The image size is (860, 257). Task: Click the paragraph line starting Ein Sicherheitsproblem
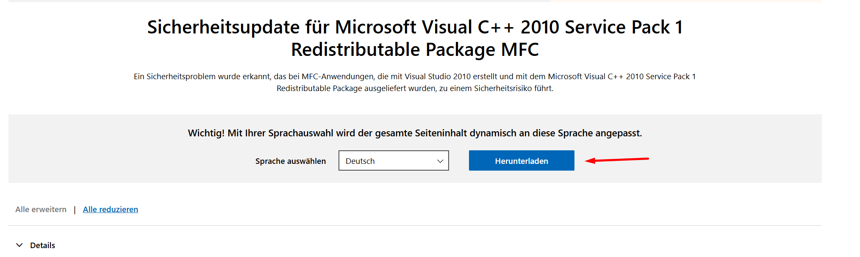[415, 77]
